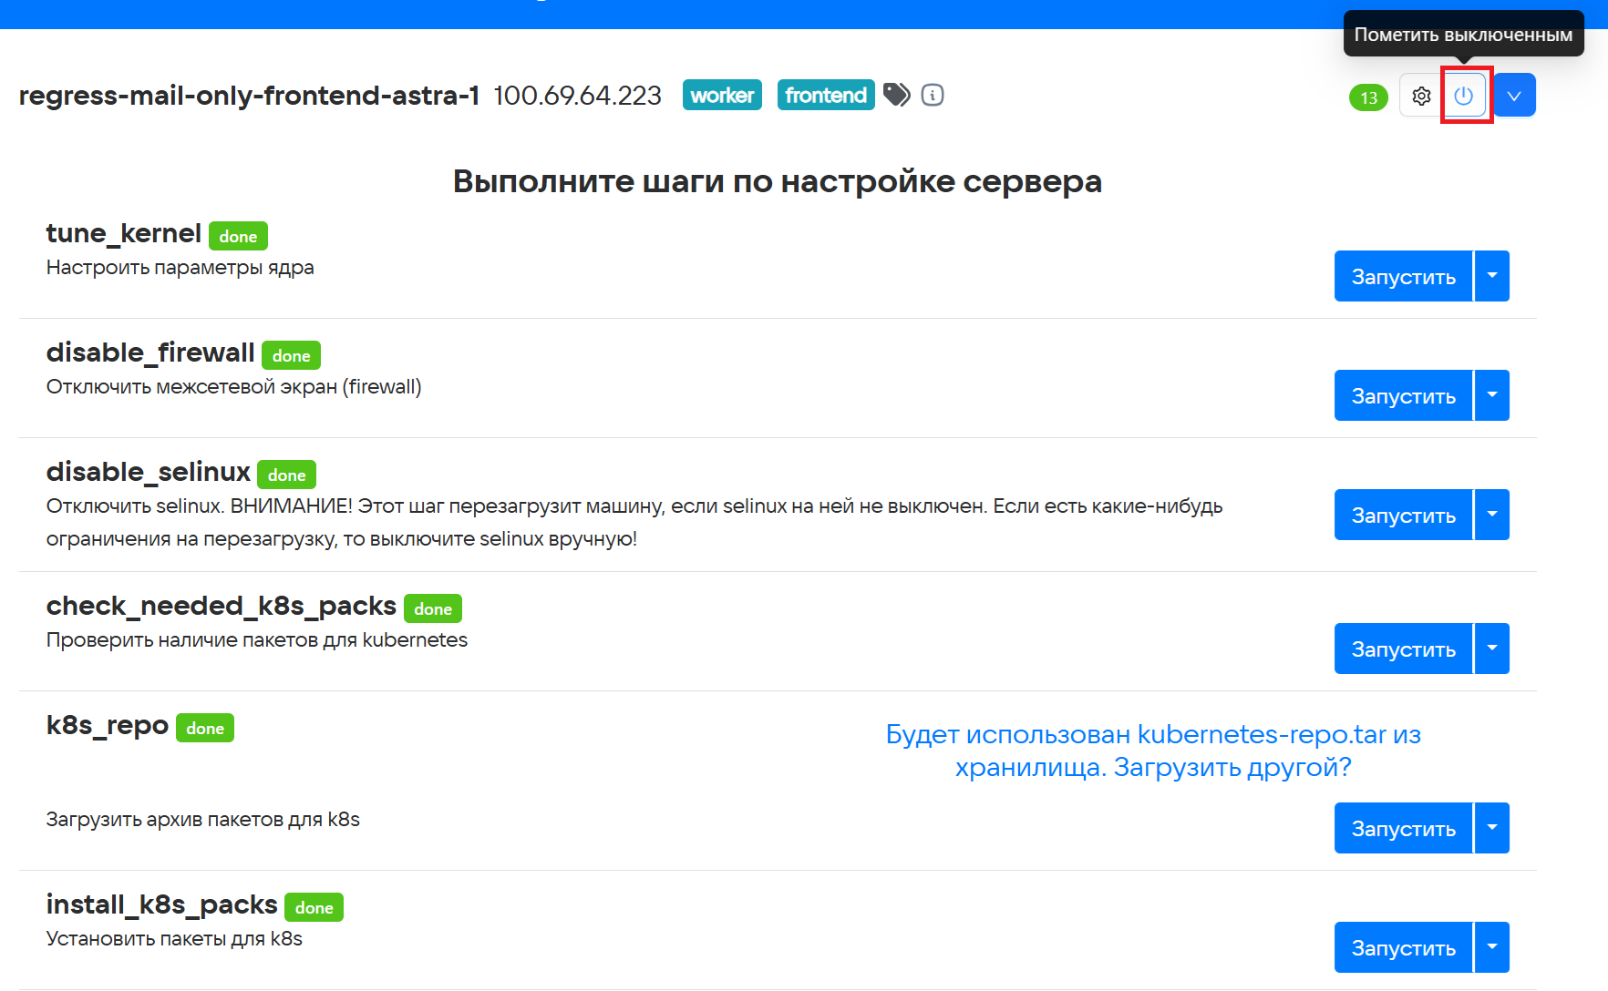The width and height of the screenshot is (1608, 991).
Task: Click link to upload another kubernetes-repo.tar
Action: pos(1153,751)
